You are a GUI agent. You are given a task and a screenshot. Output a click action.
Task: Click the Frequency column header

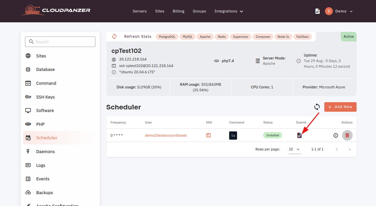click(x=118, y=122)
